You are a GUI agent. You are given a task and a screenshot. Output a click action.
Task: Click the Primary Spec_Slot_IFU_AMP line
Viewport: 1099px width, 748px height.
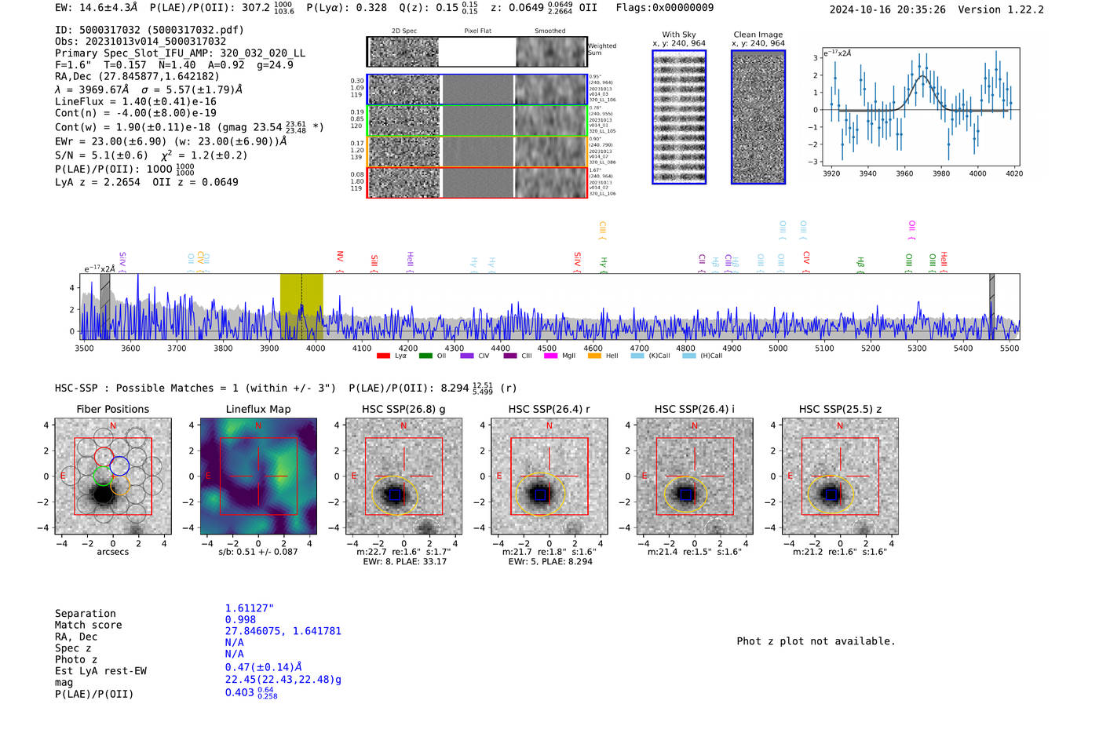(180, 53)
